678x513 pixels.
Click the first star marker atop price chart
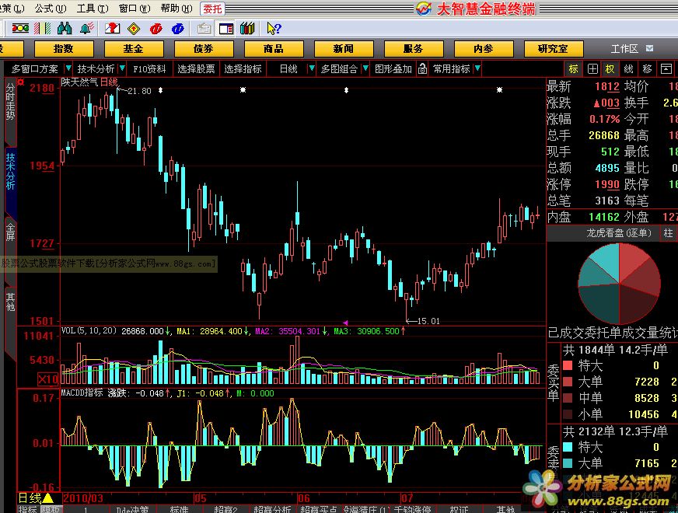click(243, 90)
